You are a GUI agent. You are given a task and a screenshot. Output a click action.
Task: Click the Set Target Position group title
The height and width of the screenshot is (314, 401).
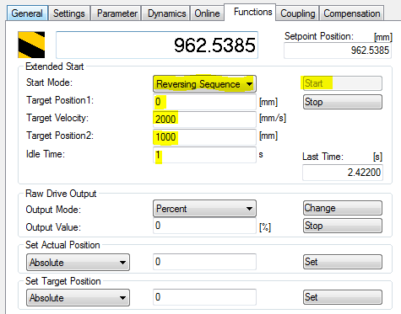point(63,281)
